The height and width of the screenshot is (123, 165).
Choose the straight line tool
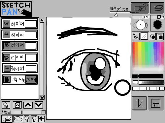144,36
